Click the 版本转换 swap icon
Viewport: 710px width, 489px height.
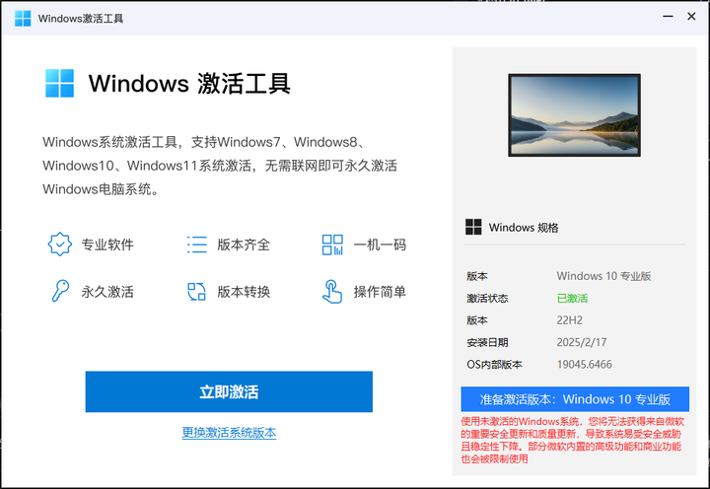(x=196, y=291)
